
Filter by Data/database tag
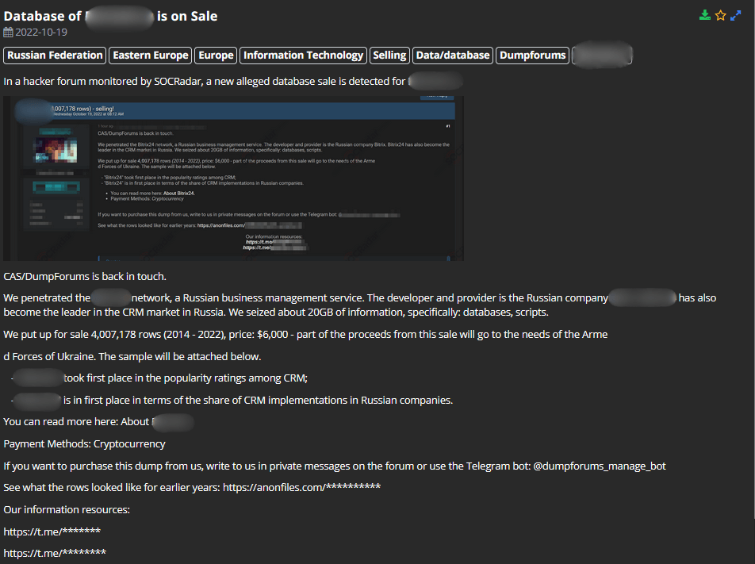pos(453,56)
